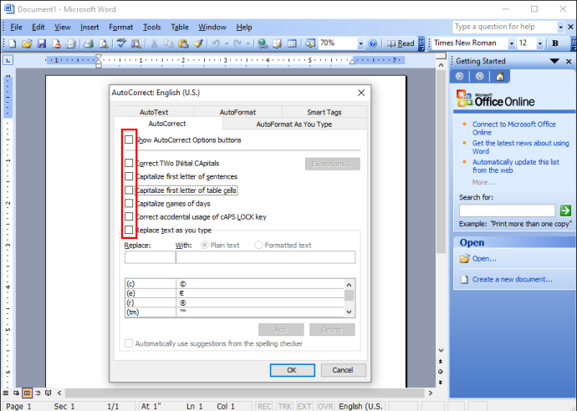Go forward in Getting Started pane
Screen dimensions: 577x411
click(479, 76)
